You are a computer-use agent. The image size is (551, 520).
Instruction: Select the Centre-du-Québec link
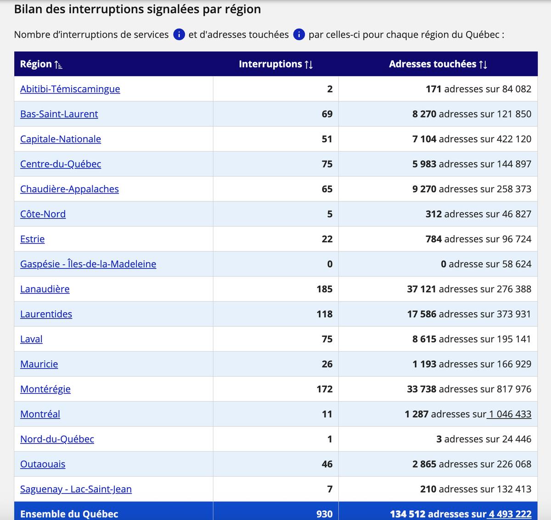[60, 164]
